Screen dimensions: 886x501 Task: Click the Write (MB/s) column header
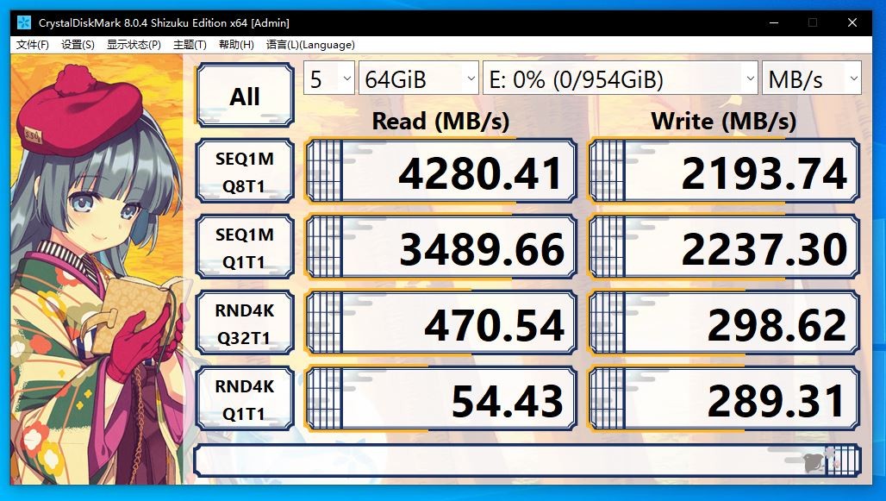[x=724, y=121]
